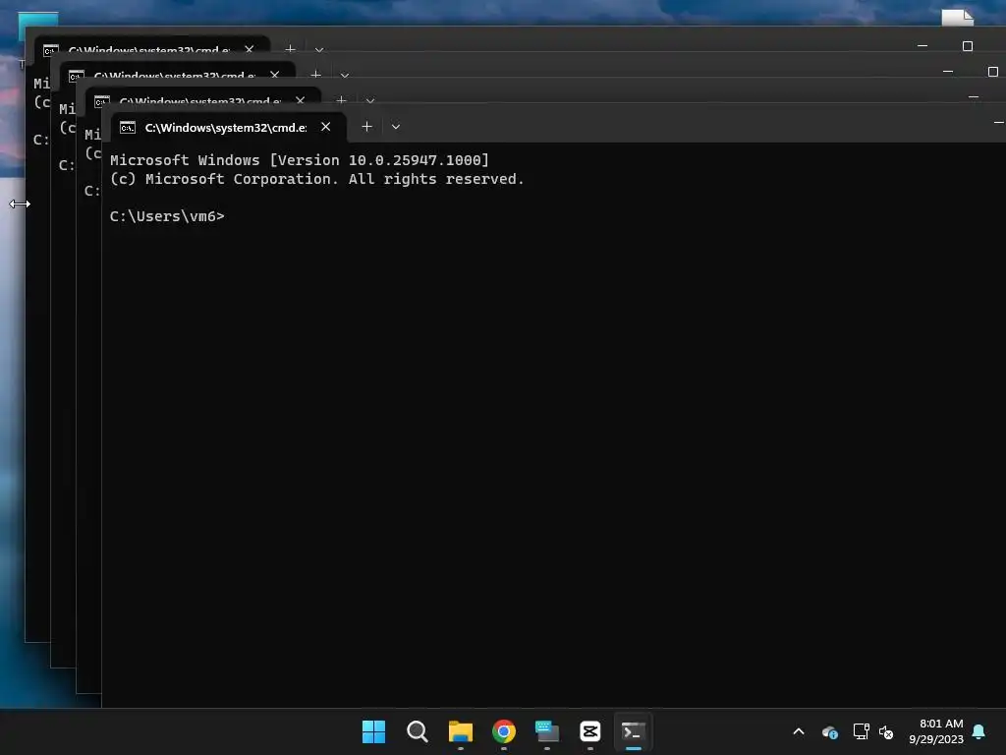Click the cmd icon on the front-most terminal tab
The height and width of the screenshot is (755, 1006).
click(x=128, y=127)
